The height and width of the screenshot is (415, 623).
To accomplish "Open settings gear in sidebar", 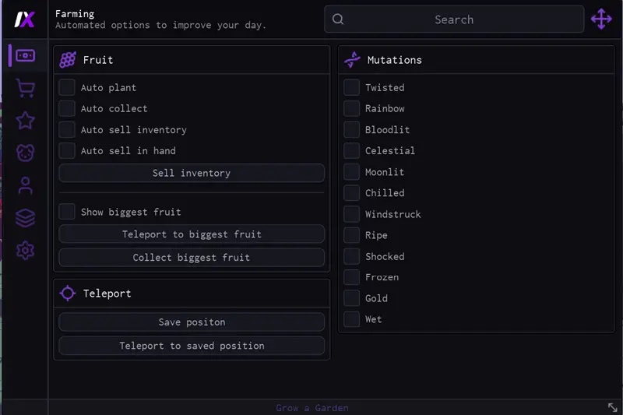I will 25,251.
